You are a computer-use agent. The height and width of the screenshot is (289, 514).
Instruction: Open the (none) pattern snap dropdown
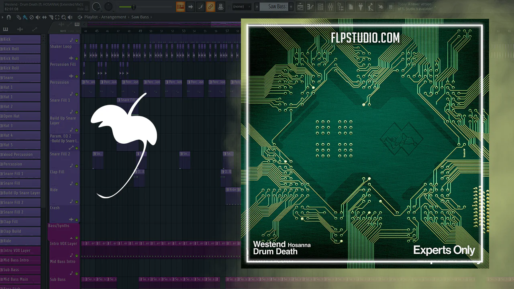pyautogui.click(x=242, y=6)
